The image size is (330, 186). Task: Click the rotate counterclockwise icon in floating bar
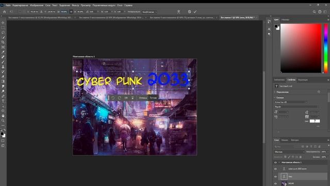click(113, 98)
